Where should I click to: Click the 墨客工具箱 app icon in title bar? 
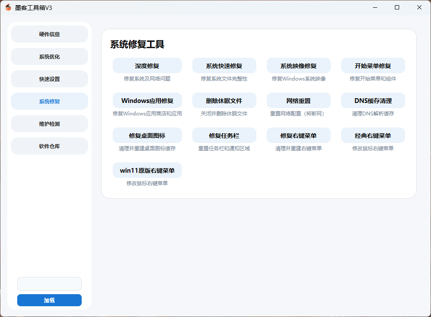pyautogui.click(x=8, y=7)
